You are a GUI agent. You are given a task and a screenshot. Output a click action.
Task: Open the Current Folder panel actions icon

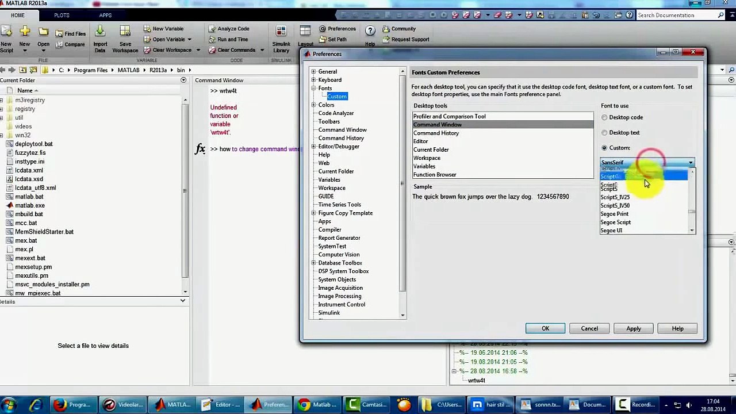[x=183, y=80]
